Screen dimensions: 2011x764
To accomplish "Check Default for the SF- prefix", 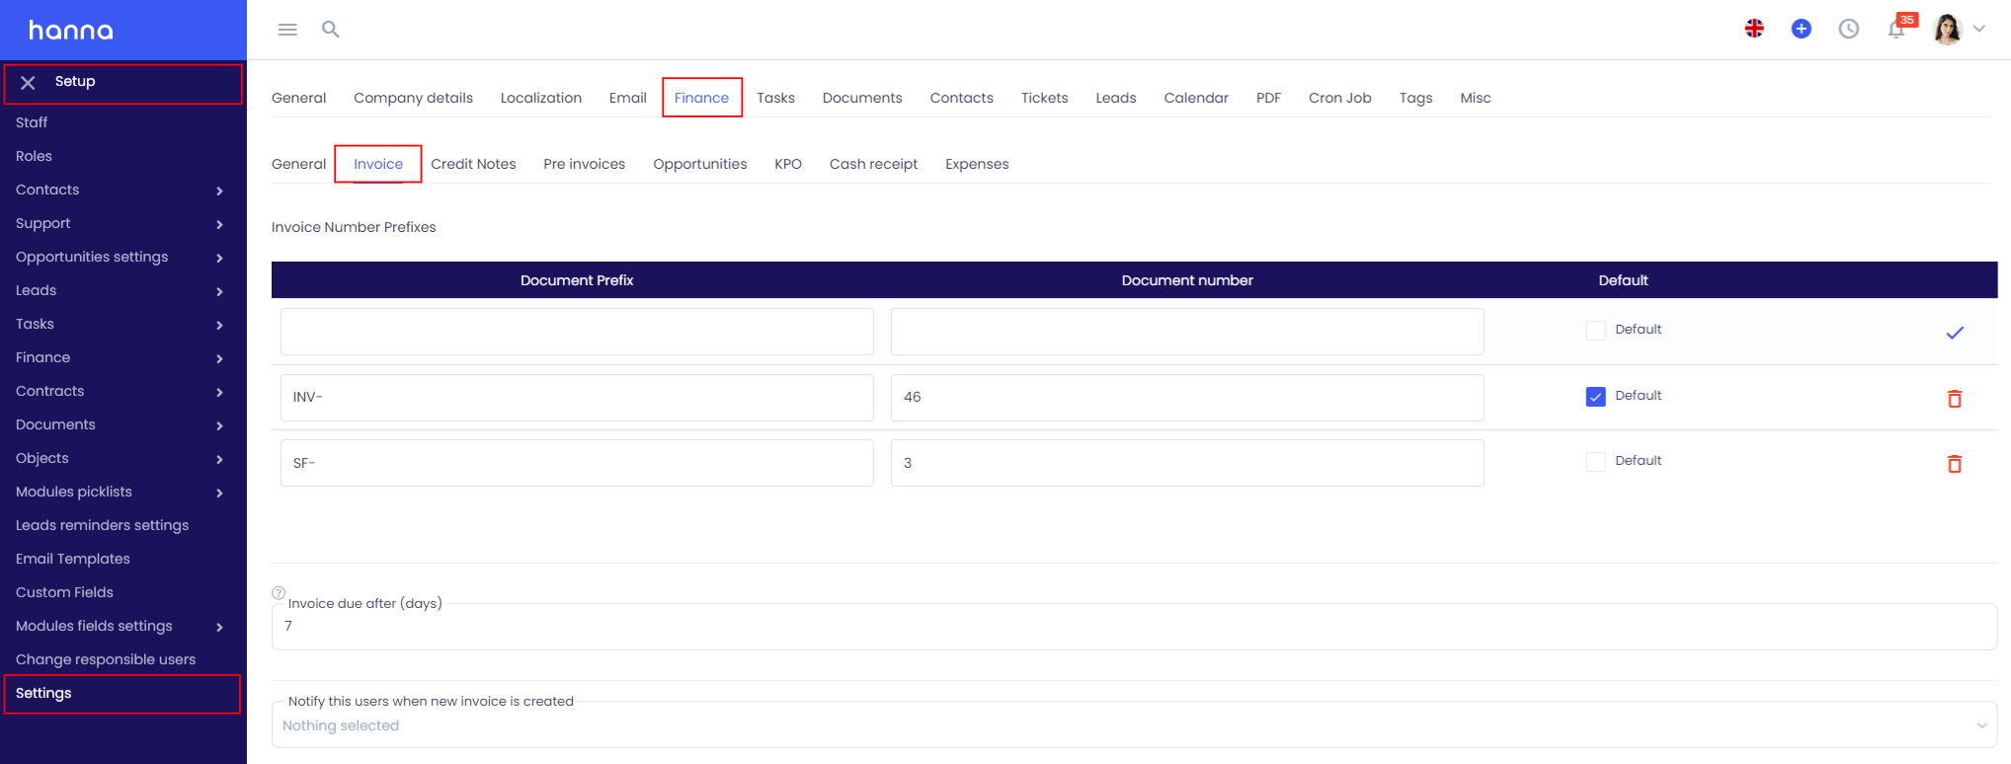I will (x=1596, y=462).
